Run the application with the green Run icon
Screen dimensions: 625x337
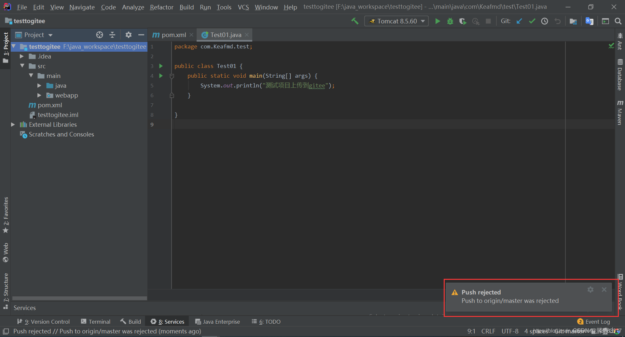[x=437, y=21]
